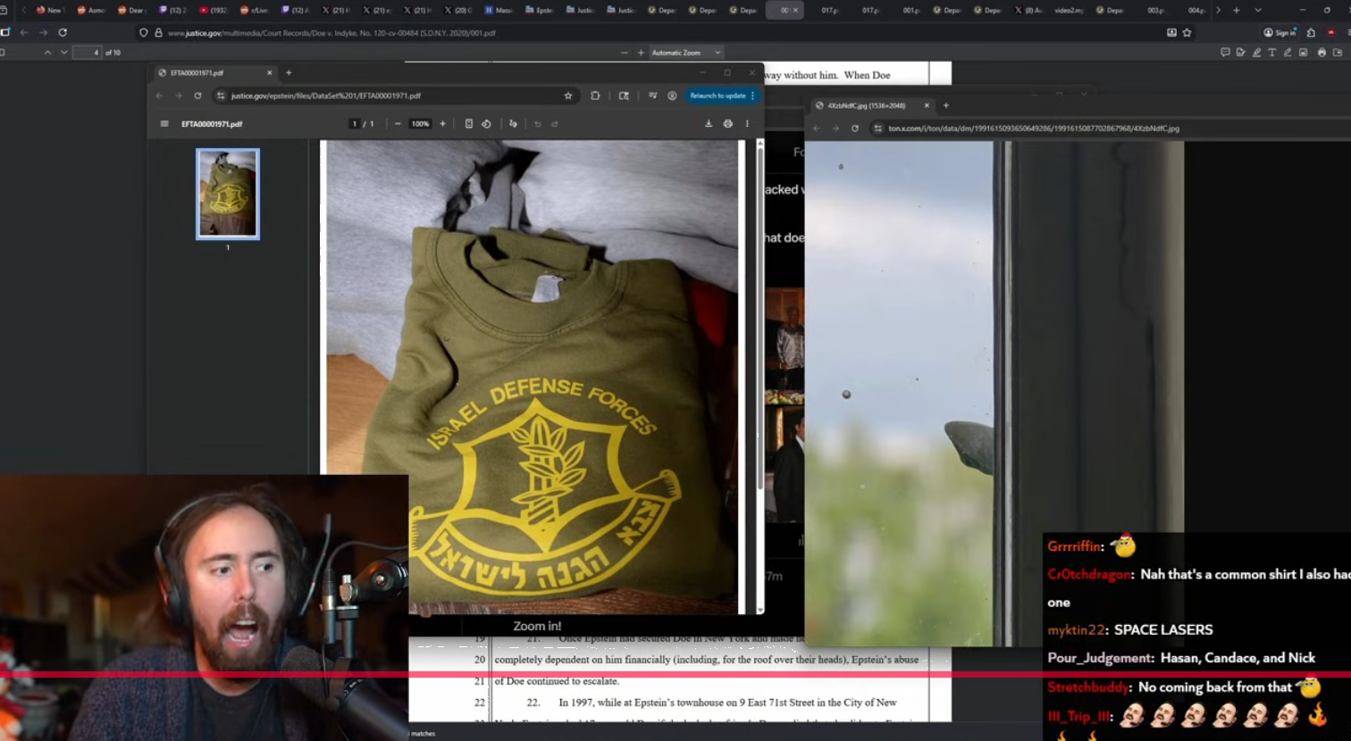Click the page number field in the EFTA PDF viewer
This screenshot has height=741, width=1351.
point(355,124)
